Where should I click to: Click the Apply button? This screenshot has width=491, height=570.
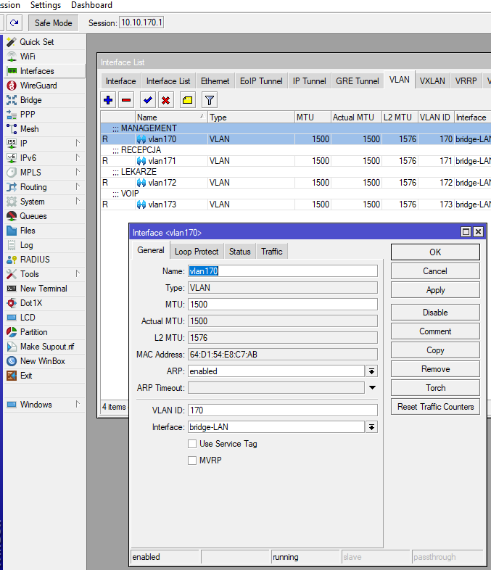point(435,290)
